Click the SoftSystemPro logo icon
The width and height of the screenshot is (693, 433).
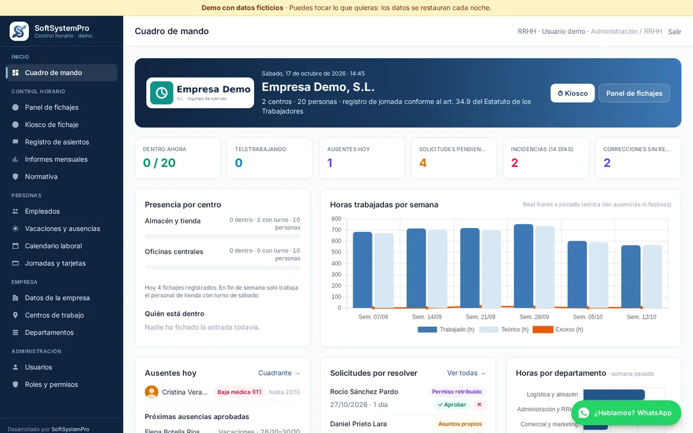pyautogui.click(x=19, y=31)
